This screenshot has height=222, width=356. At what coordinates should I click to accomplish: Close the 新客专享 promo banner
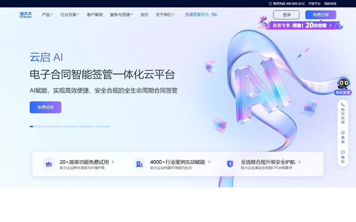coord(330,26)
